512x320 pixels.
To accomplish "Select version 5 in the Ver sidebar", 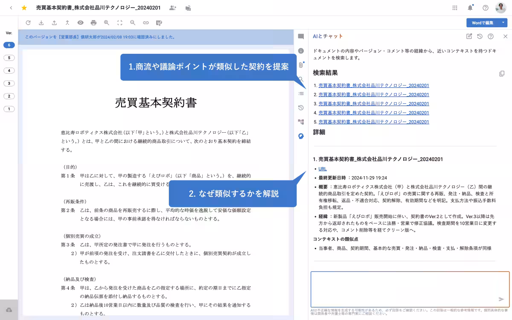I will (x=9, y=58).
